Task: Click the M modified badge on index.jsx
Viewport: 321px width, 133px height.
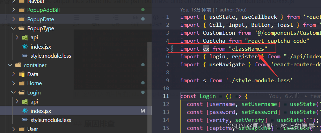Action: coord(143,111)
